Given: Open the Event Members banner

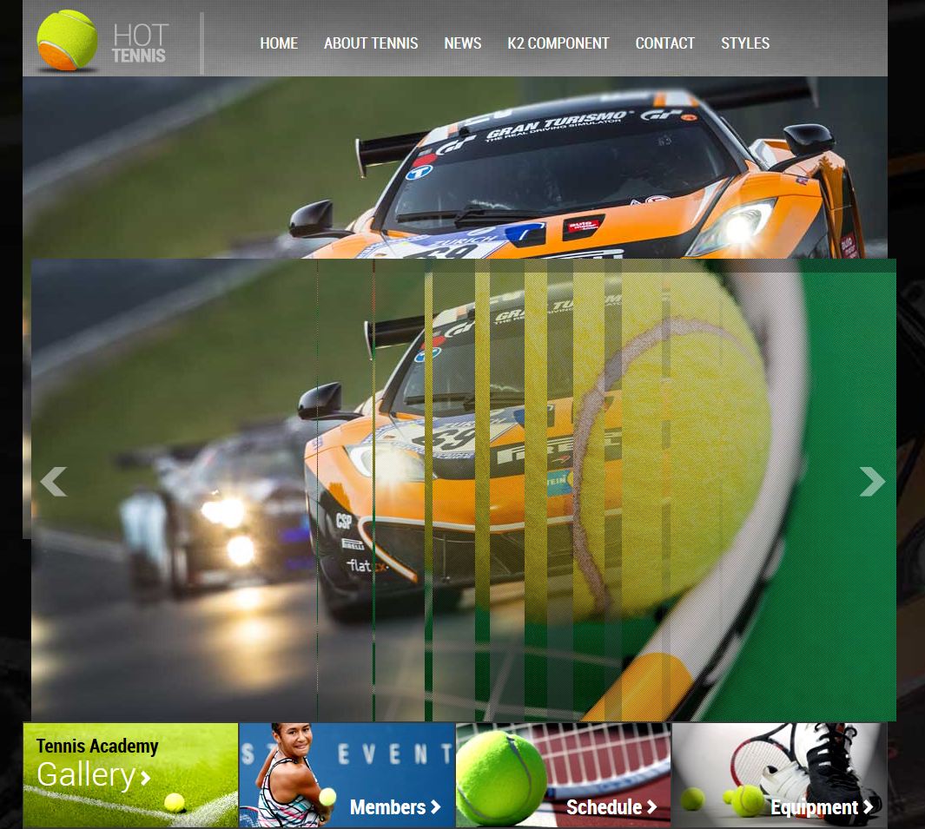Looking at the screenshot, I should click(347, 775).
